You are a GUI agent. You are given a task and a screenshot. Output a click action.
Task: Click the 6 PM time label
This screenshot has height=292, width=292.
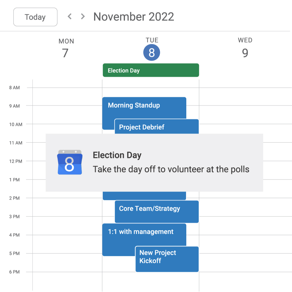(x=15, y=272)
